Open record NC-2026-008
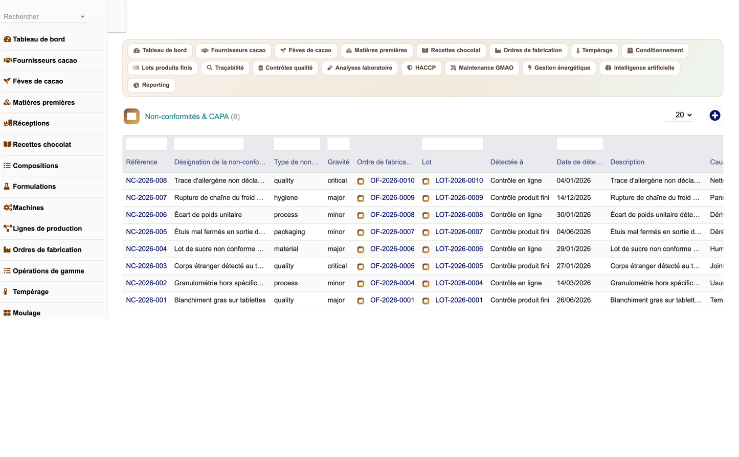The height and width of the screenshot is (457, 739). (146, 180)
